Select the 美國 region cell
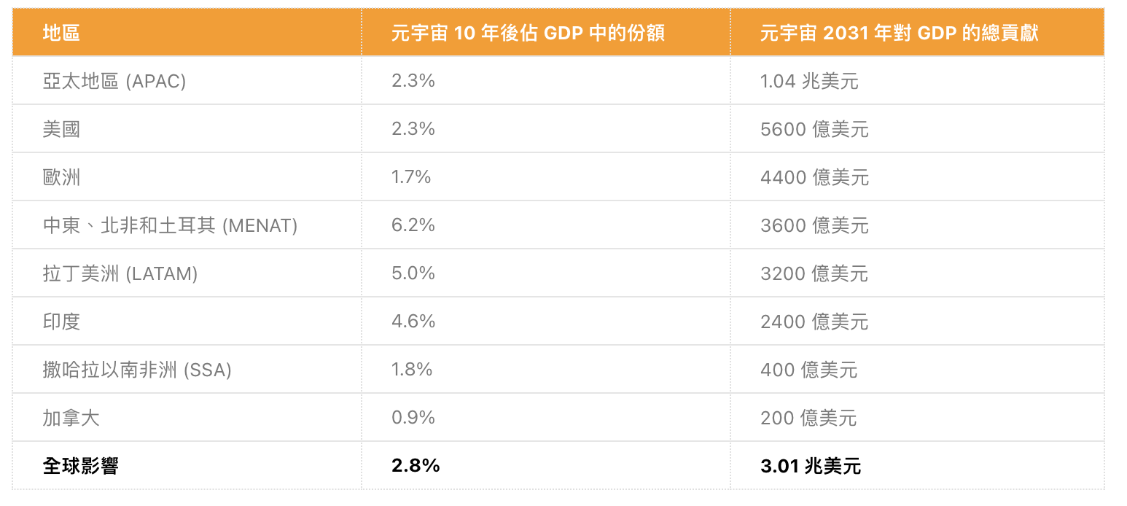The width and height of the screenshot is (1127, 506). click(61, 129)
